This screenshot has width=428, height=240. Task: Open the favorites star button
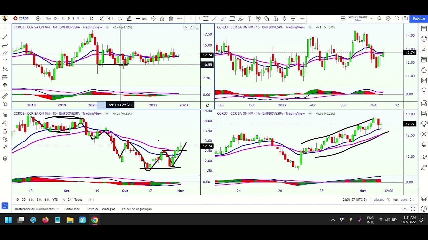(x=5, y=206)
